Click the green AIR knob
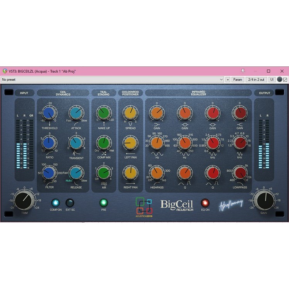 (103, 173)
